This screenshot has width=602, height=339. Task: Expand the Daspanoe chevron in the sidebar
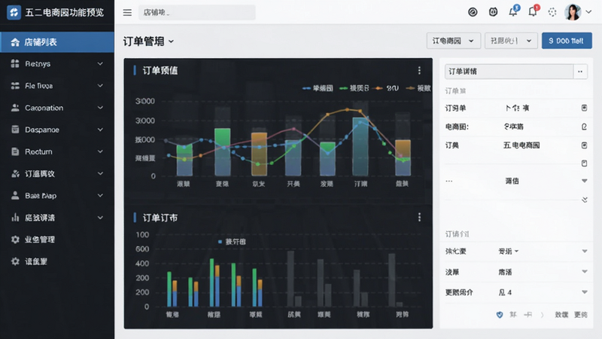[x=100, y=130]
